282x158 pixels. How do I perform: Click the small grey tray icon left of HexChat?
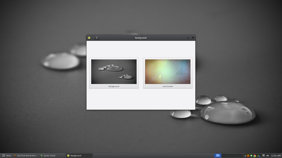(245, 156)
